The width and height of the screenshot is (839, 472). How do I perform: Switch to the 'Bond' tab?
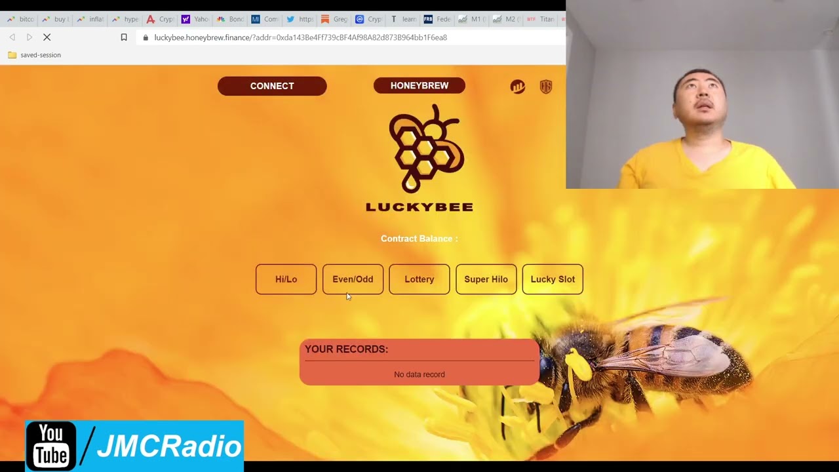229,19
